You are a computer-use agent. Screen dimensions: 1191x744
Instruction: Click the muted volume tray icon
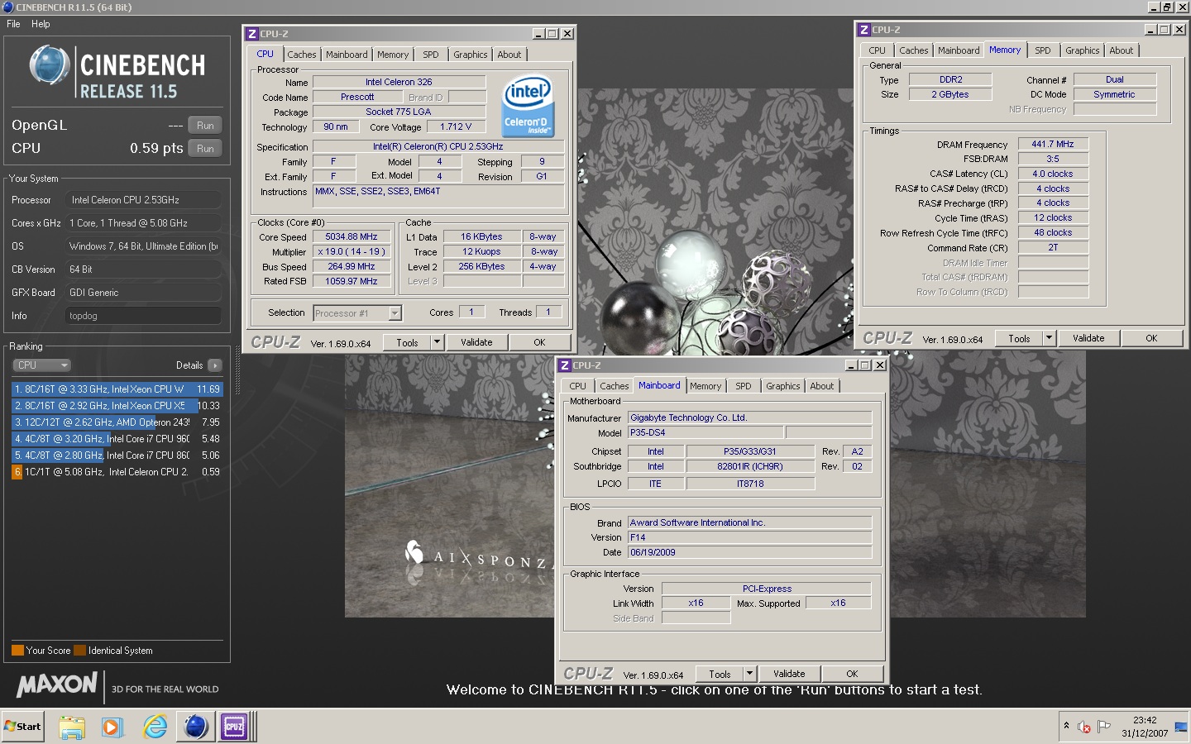1083,727
